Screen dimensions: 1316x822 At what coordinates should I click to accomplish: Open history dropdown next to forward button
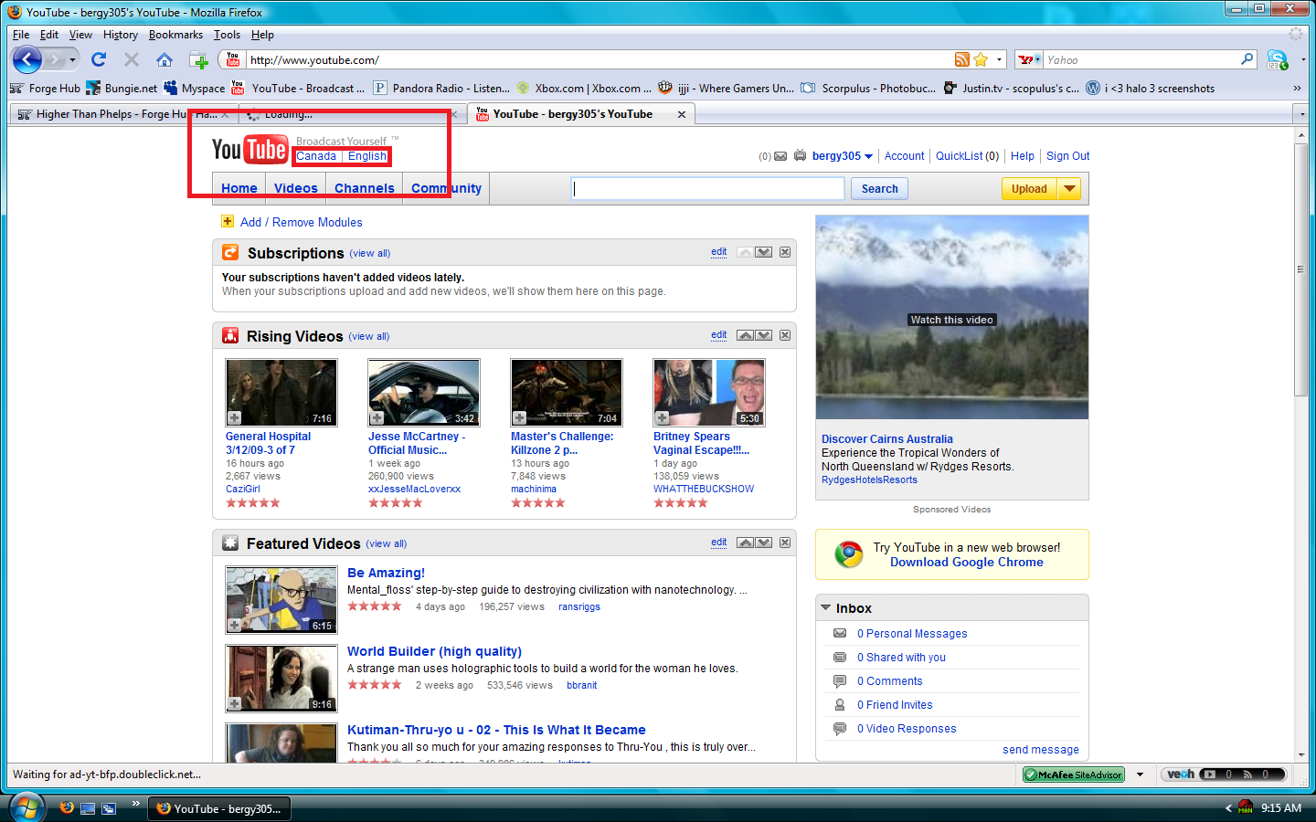[x=72, y=60]
